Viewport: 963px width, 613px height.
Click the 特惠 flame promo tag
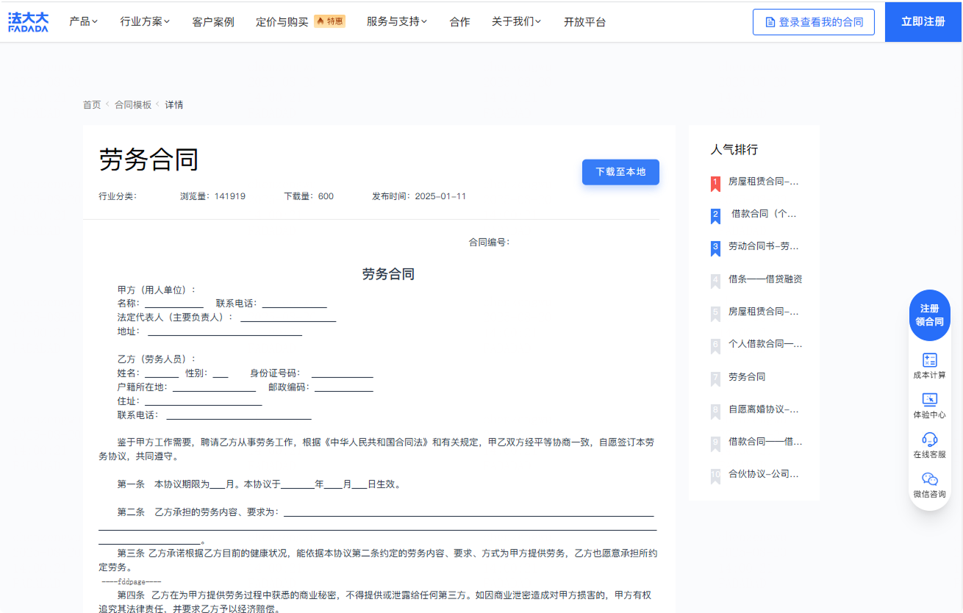329,21
